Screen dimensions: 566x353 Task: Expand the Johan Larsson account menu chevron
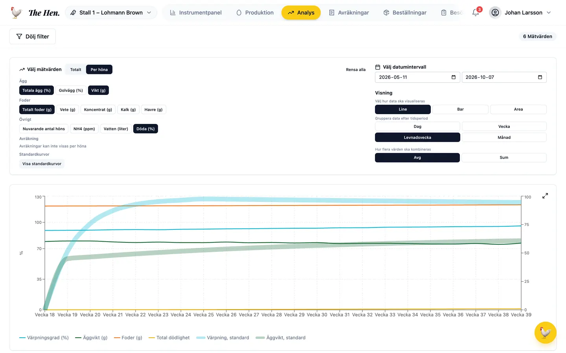point(549,13)
